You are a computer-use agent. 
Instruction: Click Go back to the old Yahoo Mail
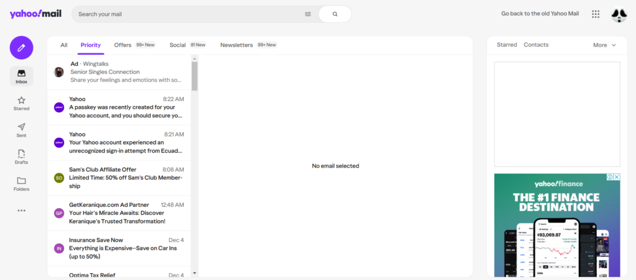click(x=540, y=14)
